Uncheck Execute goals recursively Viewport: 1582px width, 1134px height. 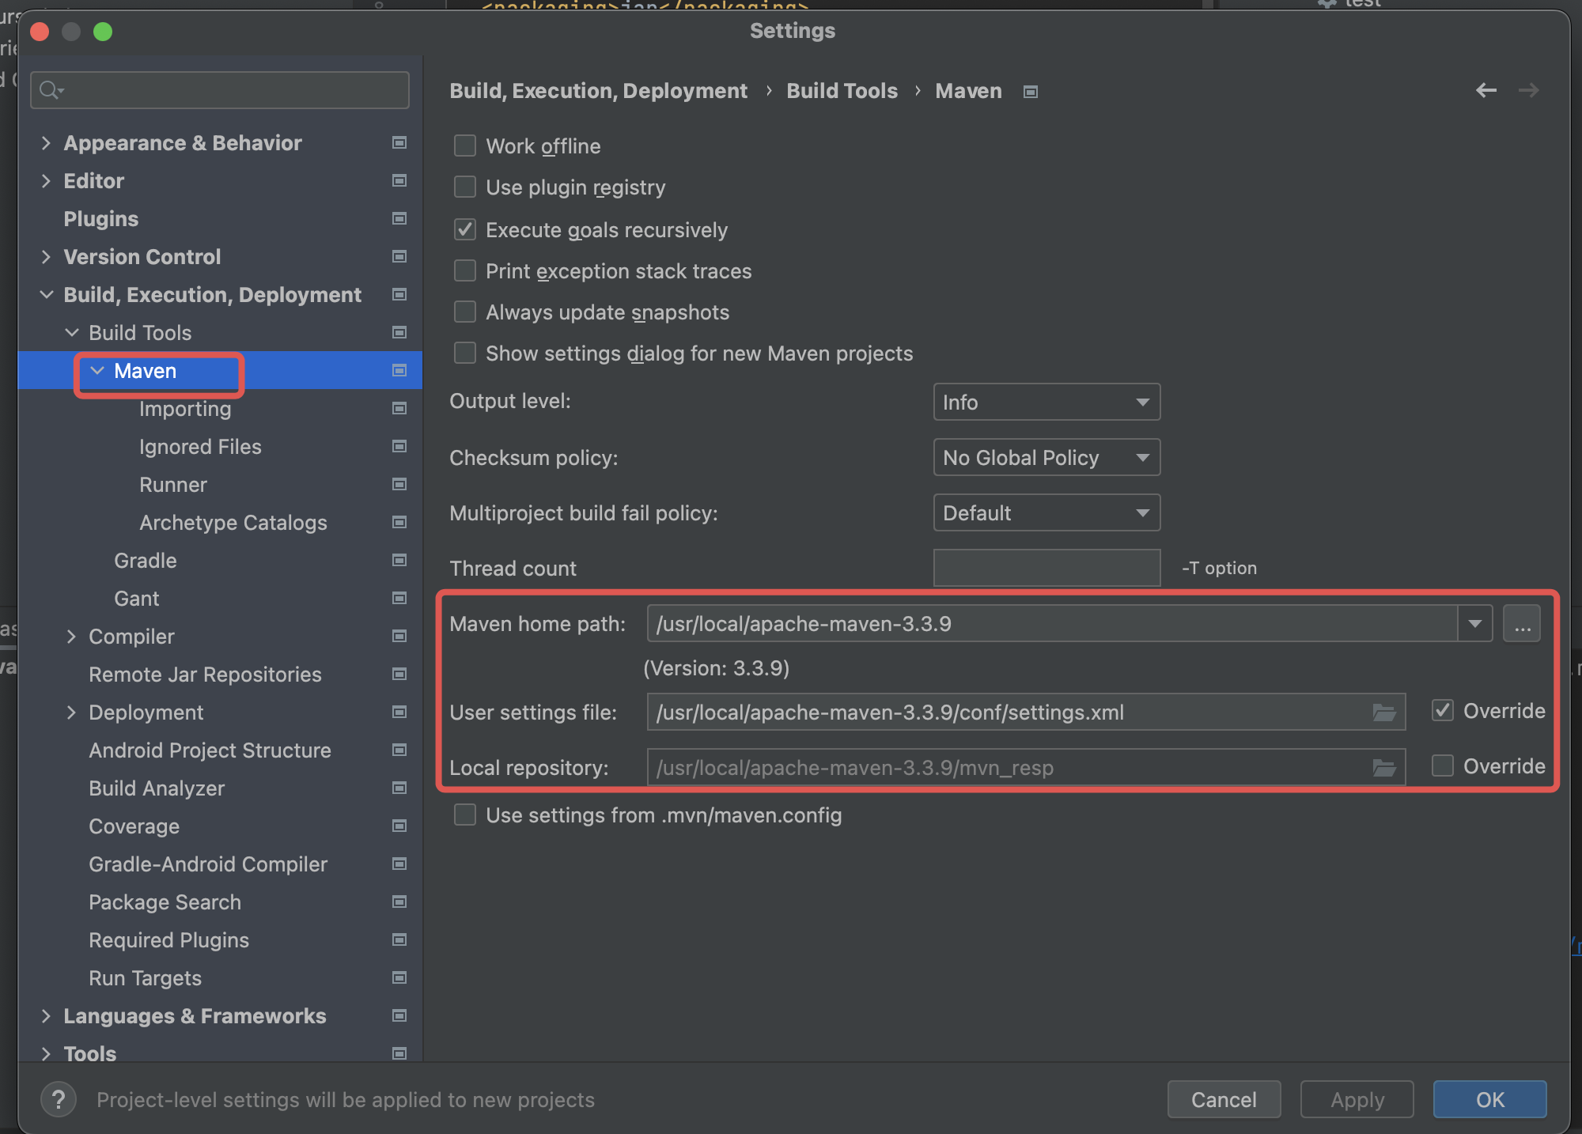click(x=465, y=230)
